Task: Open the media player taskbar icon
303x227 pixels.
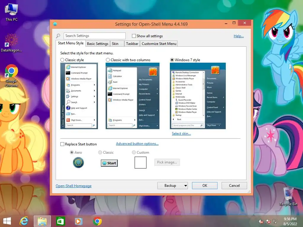Action: click(x=78, y=221)
